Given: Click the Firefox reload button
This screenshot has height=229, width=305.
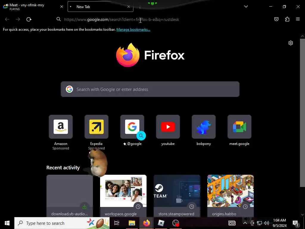Looking at the screenshot, I should coord(29,19).
